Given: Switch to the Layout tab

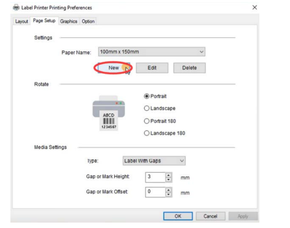Looking at the screenshot, I should pos(21,21).
